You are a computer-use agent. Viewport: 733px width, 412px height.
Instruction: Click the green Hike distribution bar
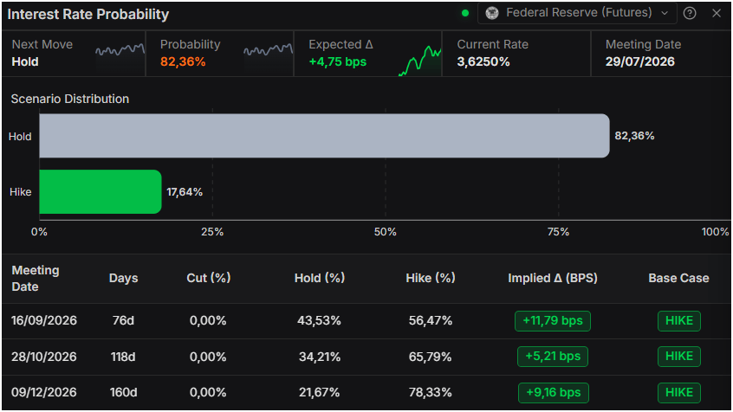[101, 191]
